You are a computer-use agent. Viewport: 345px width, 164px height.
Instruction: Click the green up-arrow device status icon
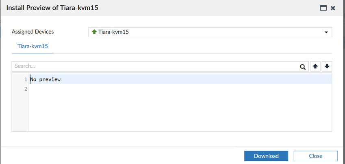(94, 32)
